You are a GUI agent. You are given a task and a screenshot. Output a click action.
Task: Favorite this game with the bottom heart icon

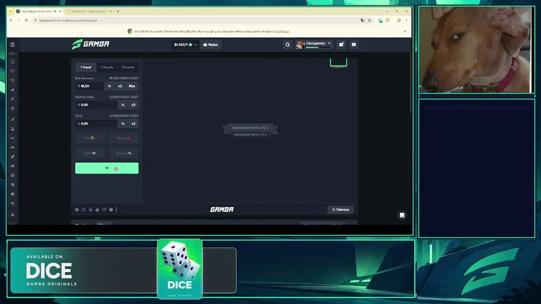point(104,210)
